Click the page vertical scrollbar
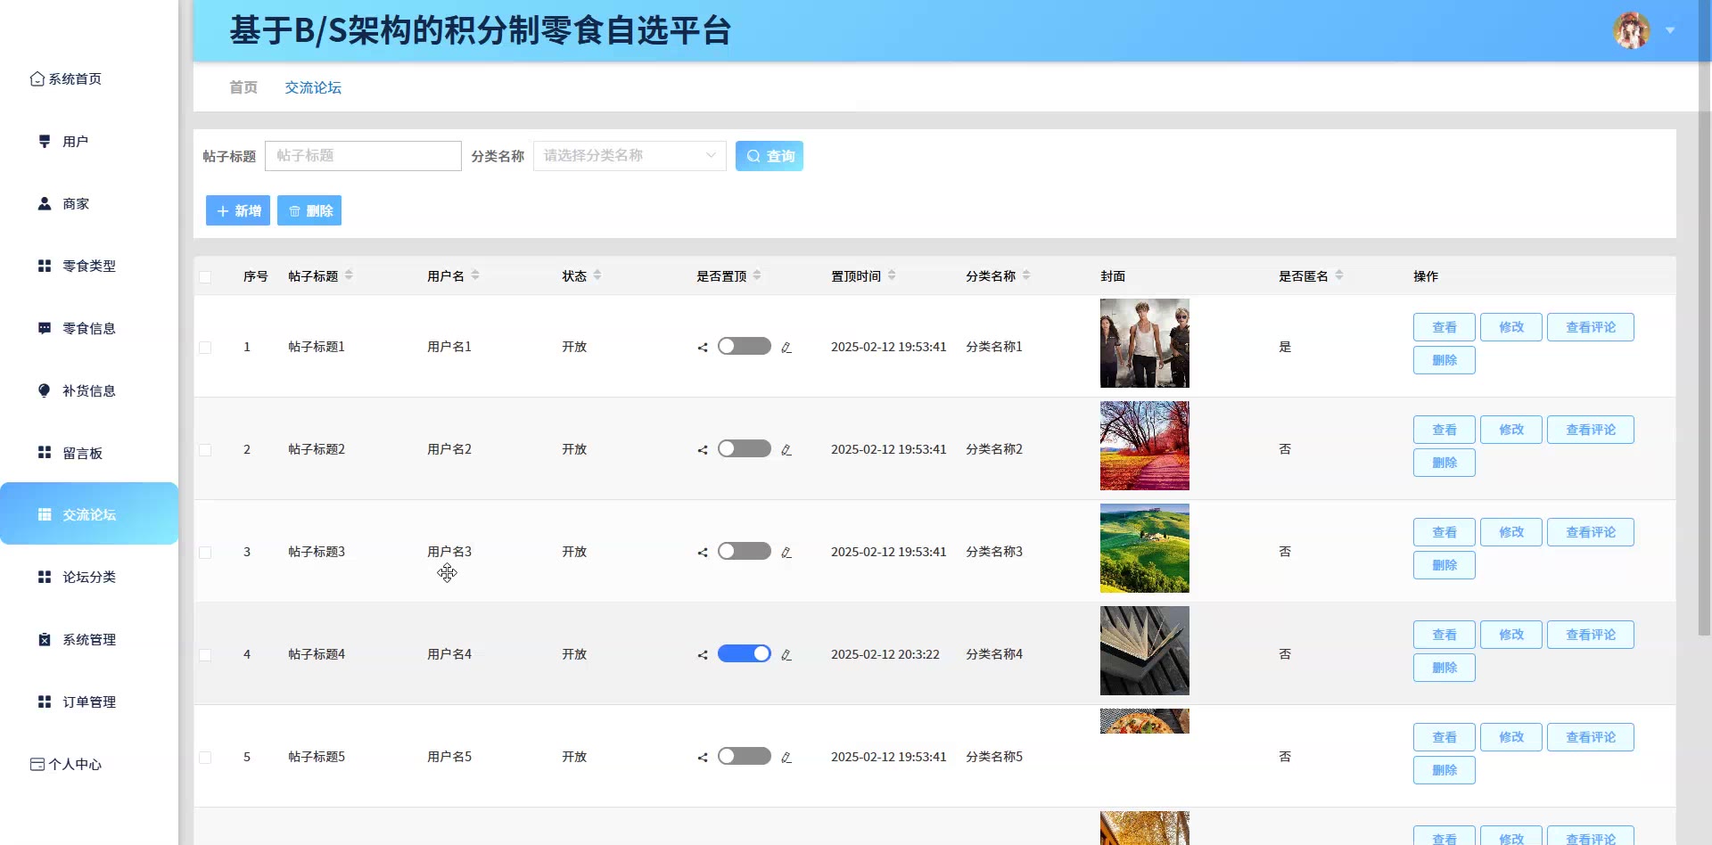Image resolution: width=1712 pixels, height=845 pixels. click(x=1704, y=357)
